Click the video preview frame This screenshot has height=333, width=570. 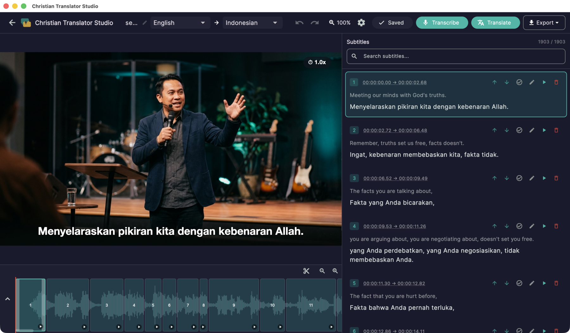click(x=171, y=149)
